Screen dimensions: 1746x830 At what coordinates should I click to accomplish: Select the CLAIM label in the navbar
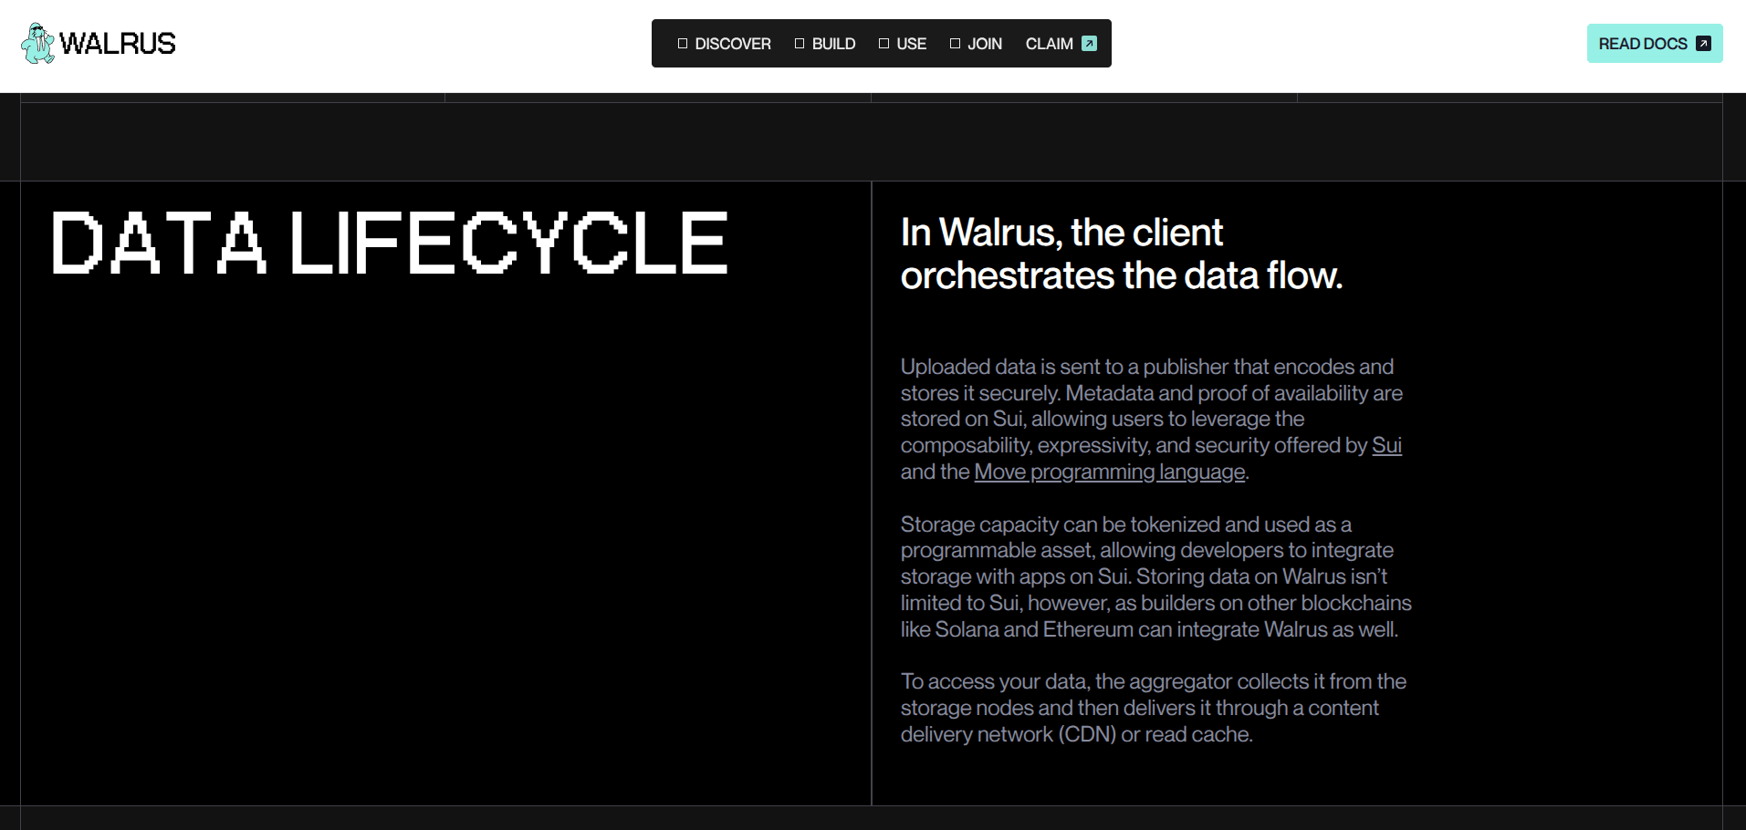pos(1049,44)
